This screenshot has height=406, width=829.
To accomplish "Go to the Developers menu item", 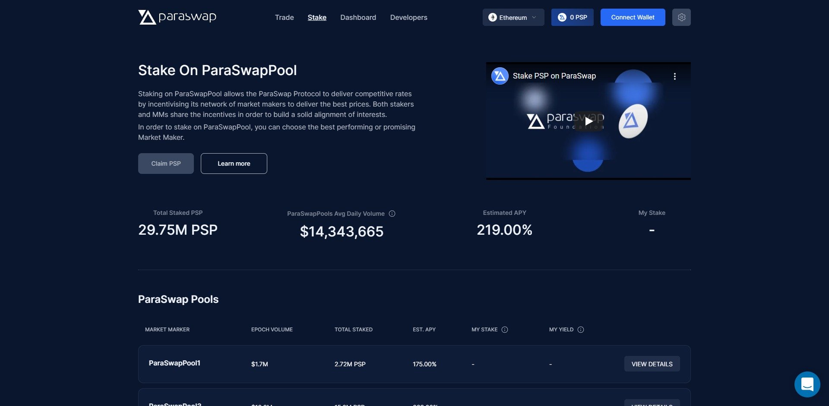I will [x=408, y=17].
